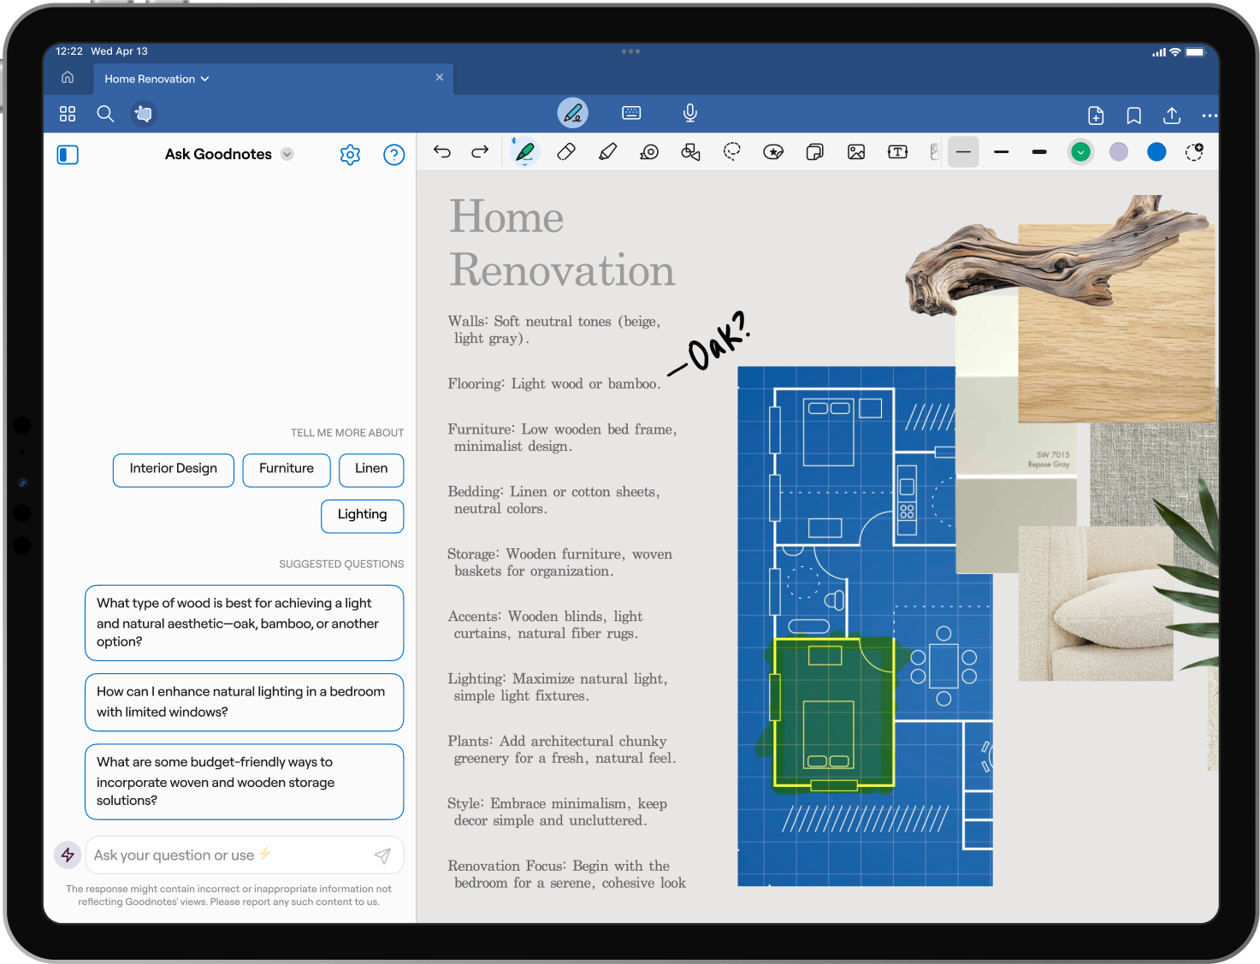This screenshot has height=964, width=1260.
Task: Click the Ask your question input field
Action: 227,855
